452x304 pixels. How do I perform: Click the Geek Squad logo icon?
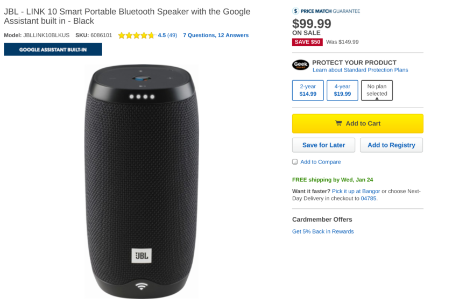point(301,65)
